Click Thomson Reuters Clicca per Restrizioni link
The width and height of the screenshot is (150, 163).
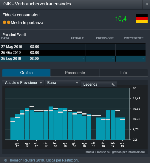pos(41,160)
